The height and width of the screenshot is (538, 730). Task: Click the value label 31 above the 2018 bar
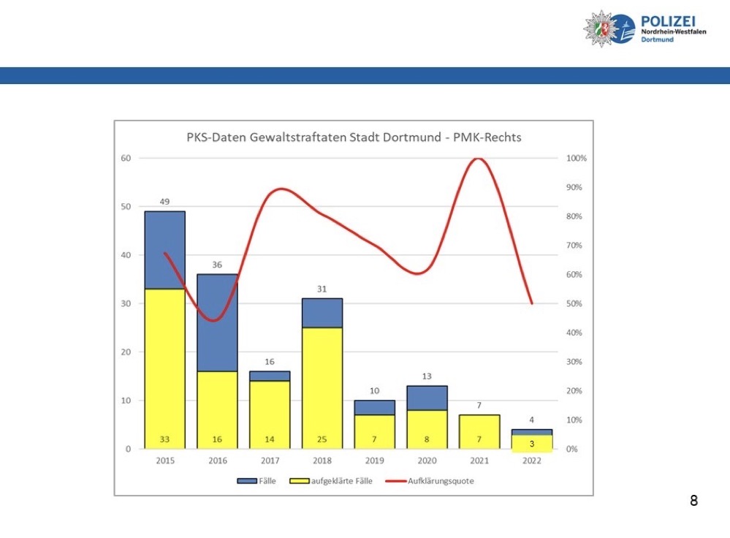point(322,289)
